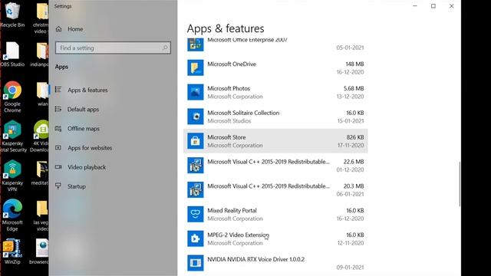
Task: Select the MPEG-2 Video Extension icon
Action: click(196, 238)
